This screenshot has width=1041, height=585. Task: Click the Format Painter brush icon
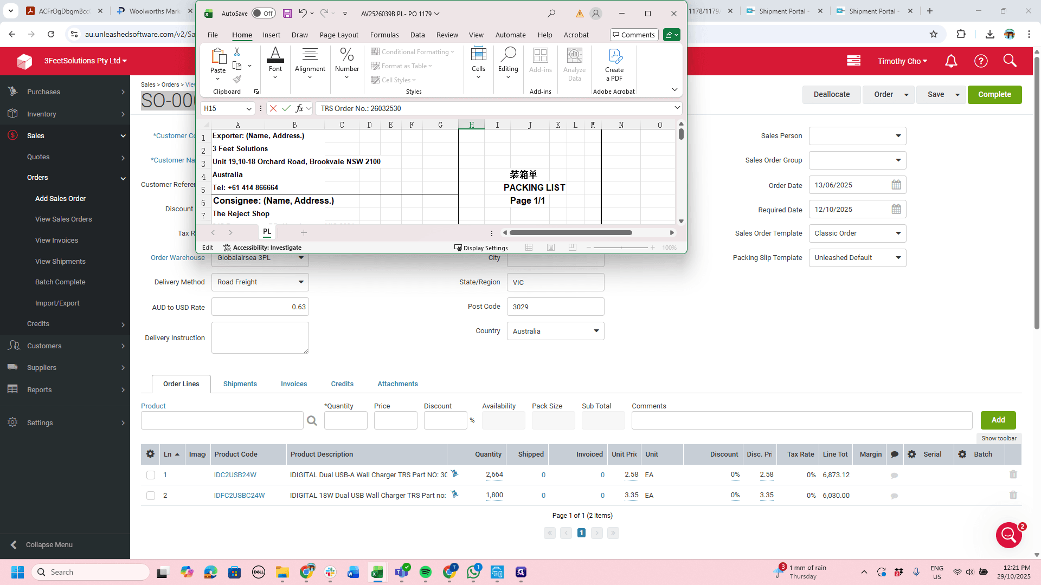[x=237, y=79]
